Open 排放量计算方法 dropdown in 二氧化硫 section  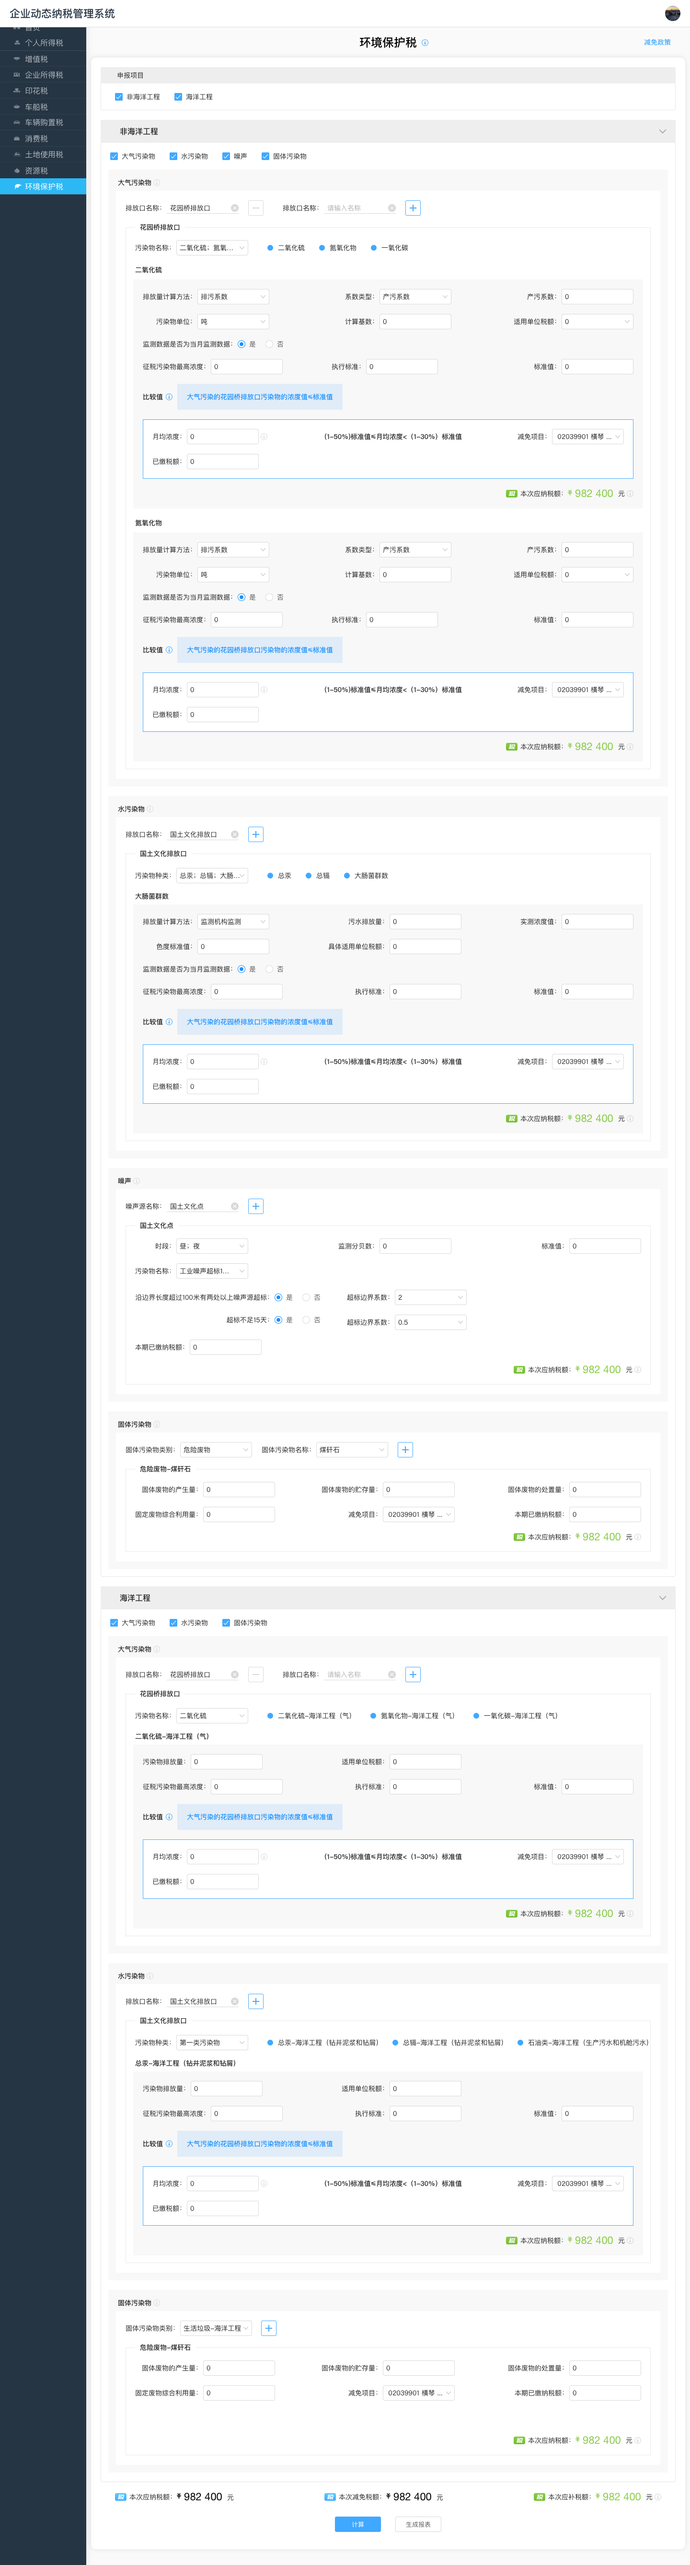(x=233, y=297)
